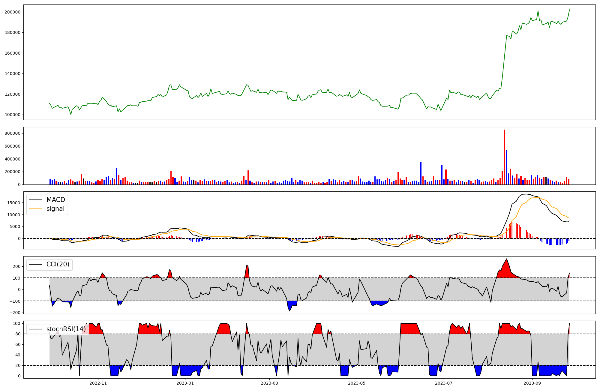Click the 2023-09 date tick label
The height and width of the screenshot is (390, 600).
pos(532,383)
